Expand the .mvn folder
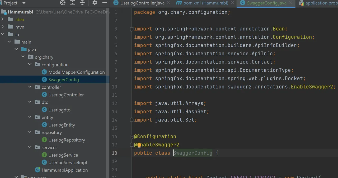This screenshot has height=178, width=338. (x=3, y=27)
